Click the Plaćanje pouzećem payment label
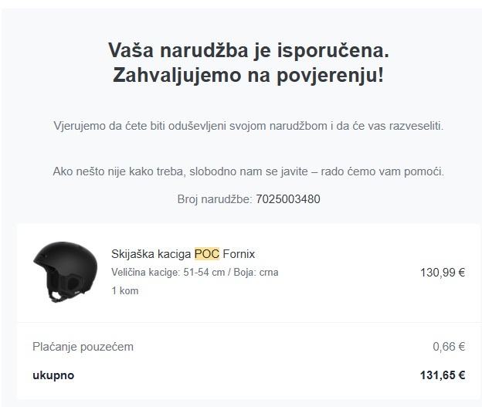The image size is (482, 407). [83, 347]
